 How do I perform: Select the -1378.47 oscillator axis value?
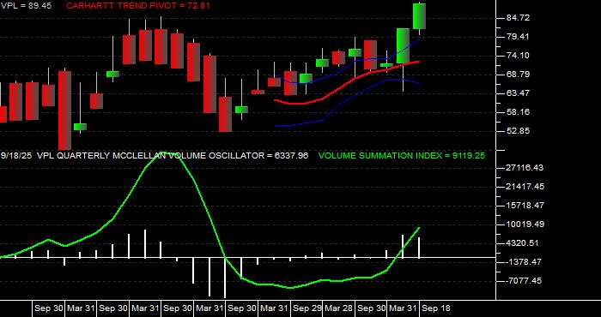point(523,262)
